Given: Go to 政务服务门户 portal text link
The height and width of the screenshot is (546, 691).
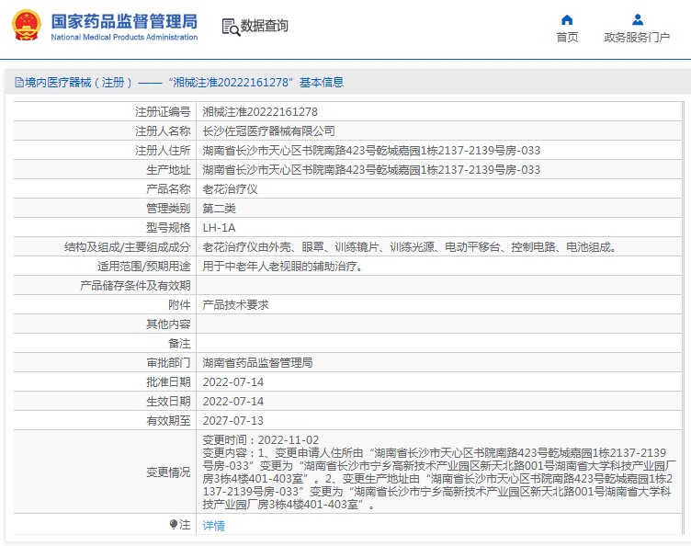Looking at the screenshot, I should pos(637,38).
